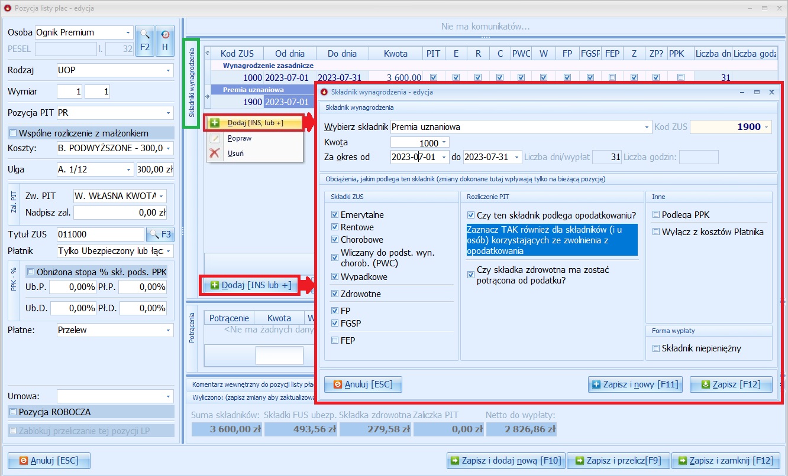
Task: Open the Osoba dropdown with Ognik Premium
Action: pos(128,32)
